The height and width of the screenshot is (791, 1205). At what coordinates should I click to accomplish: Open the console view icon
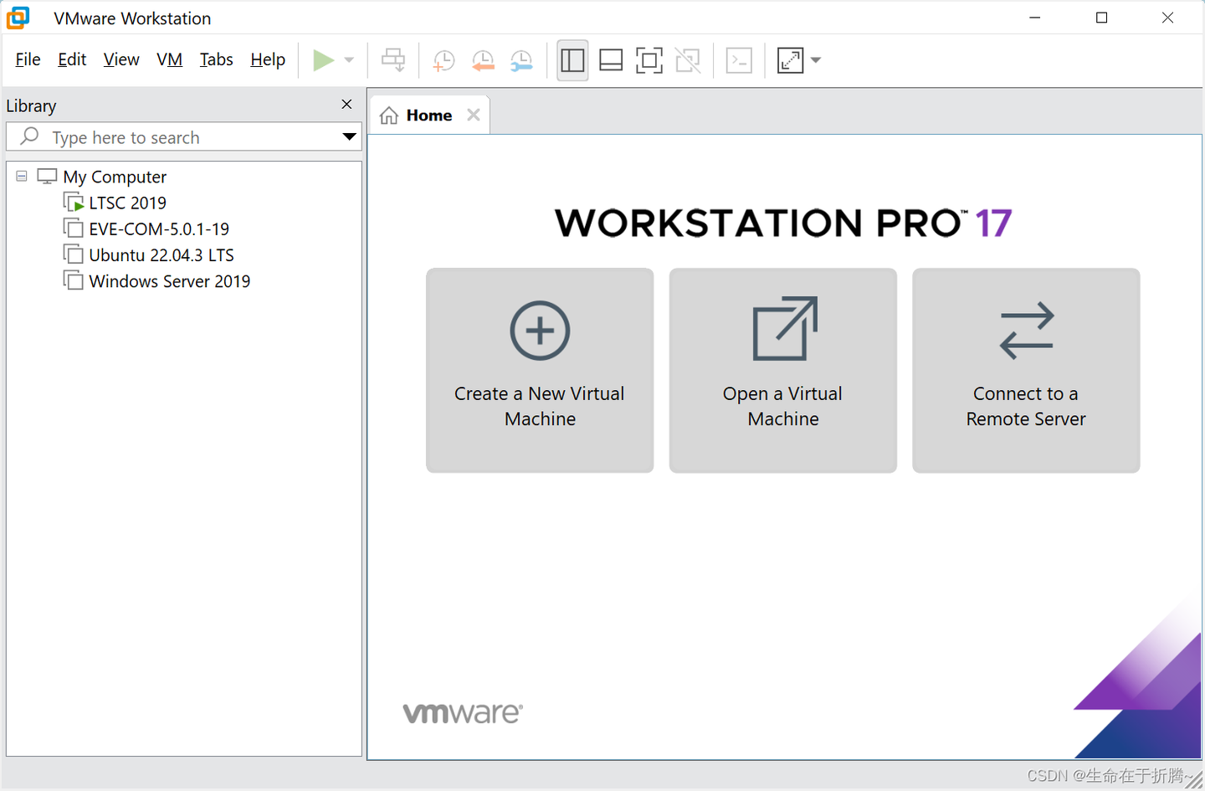[x=739, y=60]
